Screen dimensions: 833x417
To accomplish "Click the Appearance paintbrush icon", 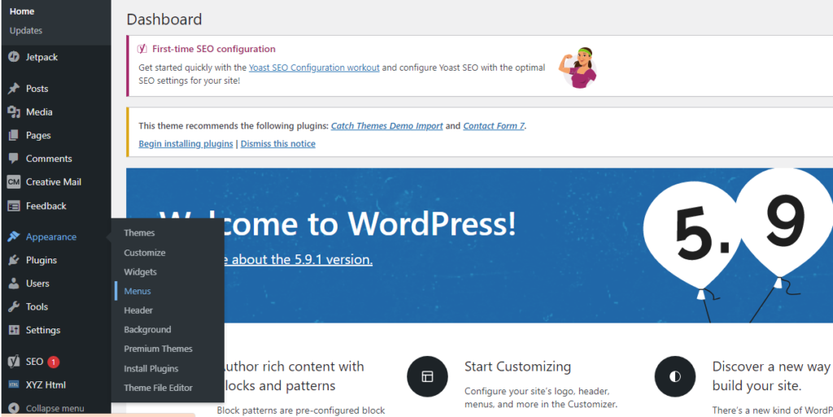I will click(x=14, y=237).
